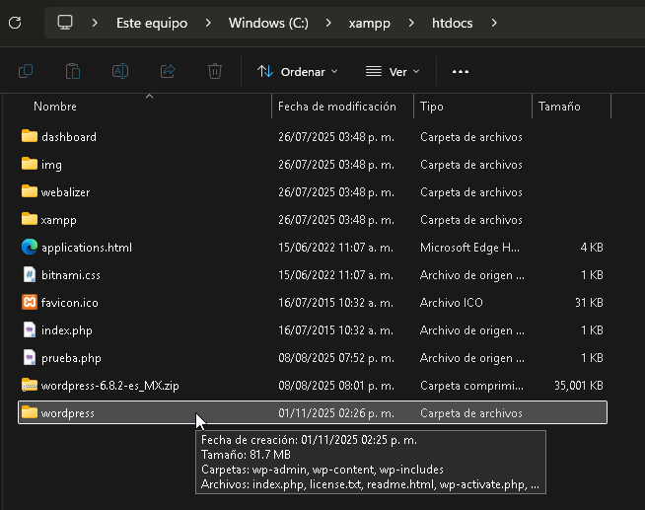Go to Windows (C:) in breadcrumb
Viewport: 645px width, 510px height.
pyautogui.click(x=268, y=23)
